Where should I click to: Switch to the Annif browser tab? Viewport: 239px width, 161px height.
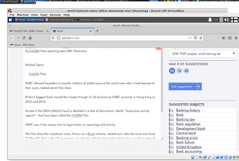click(72, 31)
